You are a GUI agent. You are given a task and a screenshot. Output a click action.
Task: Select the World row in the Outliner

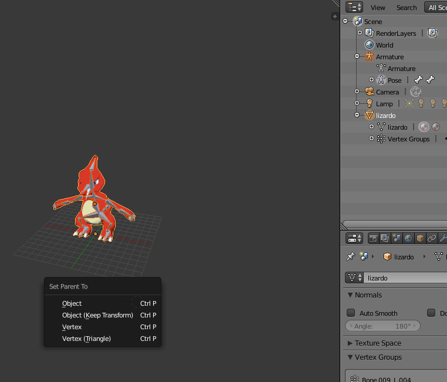(x=394, y=45)
